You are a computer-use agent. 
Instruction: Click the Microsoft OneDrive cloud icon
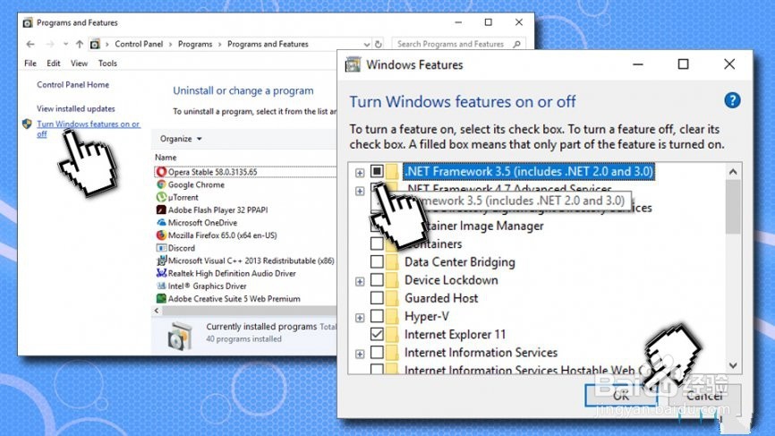[160, 222]
